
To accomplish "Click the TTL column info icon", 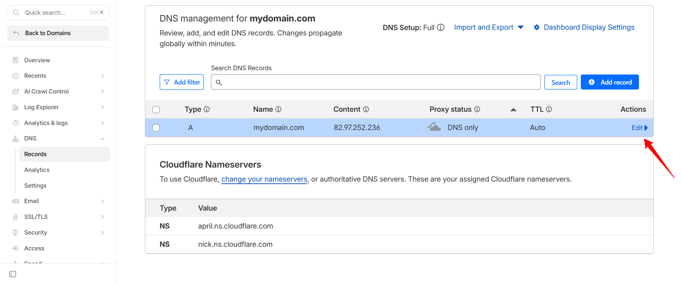I will [549, 109].
